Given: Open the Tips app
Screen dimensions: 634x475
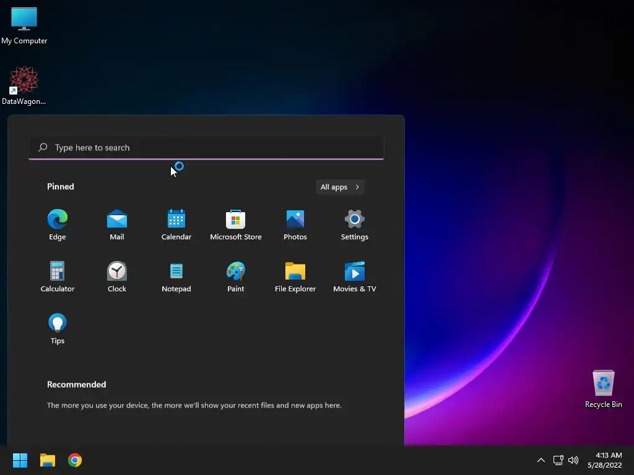Looking at the screenshot, I should tap(58, 328).
